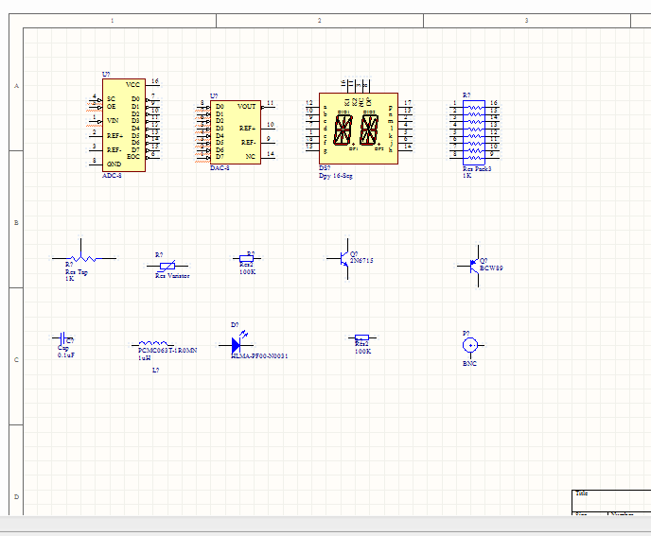
Task: Click the right digit of the segment display
Action: click(x=369, y=130)
